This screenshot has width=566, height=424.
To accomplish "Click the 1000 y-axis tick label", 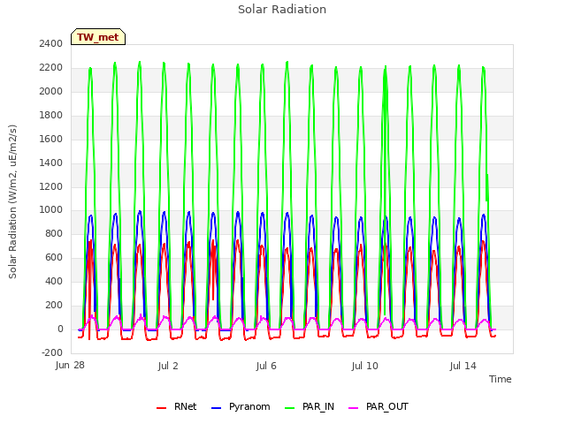I will pos(51,210).
